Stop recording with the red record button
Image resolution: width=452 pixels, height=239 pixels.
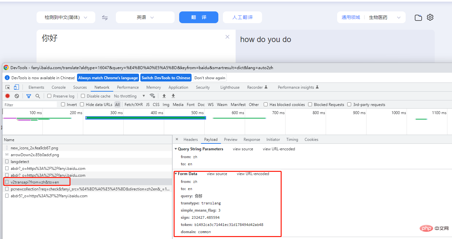[x=8, y=96]
